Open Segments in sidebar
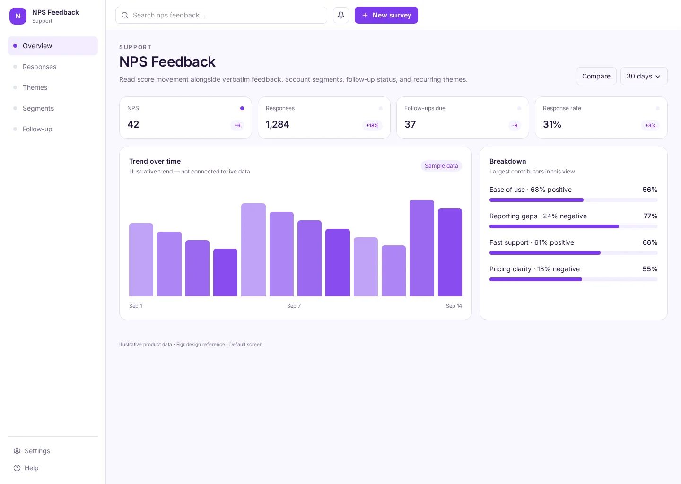This screenshot has width=681, height=484. click(x=52, y=108)
